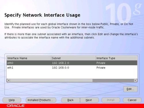Go Back to the previous step

click(71, 100)
